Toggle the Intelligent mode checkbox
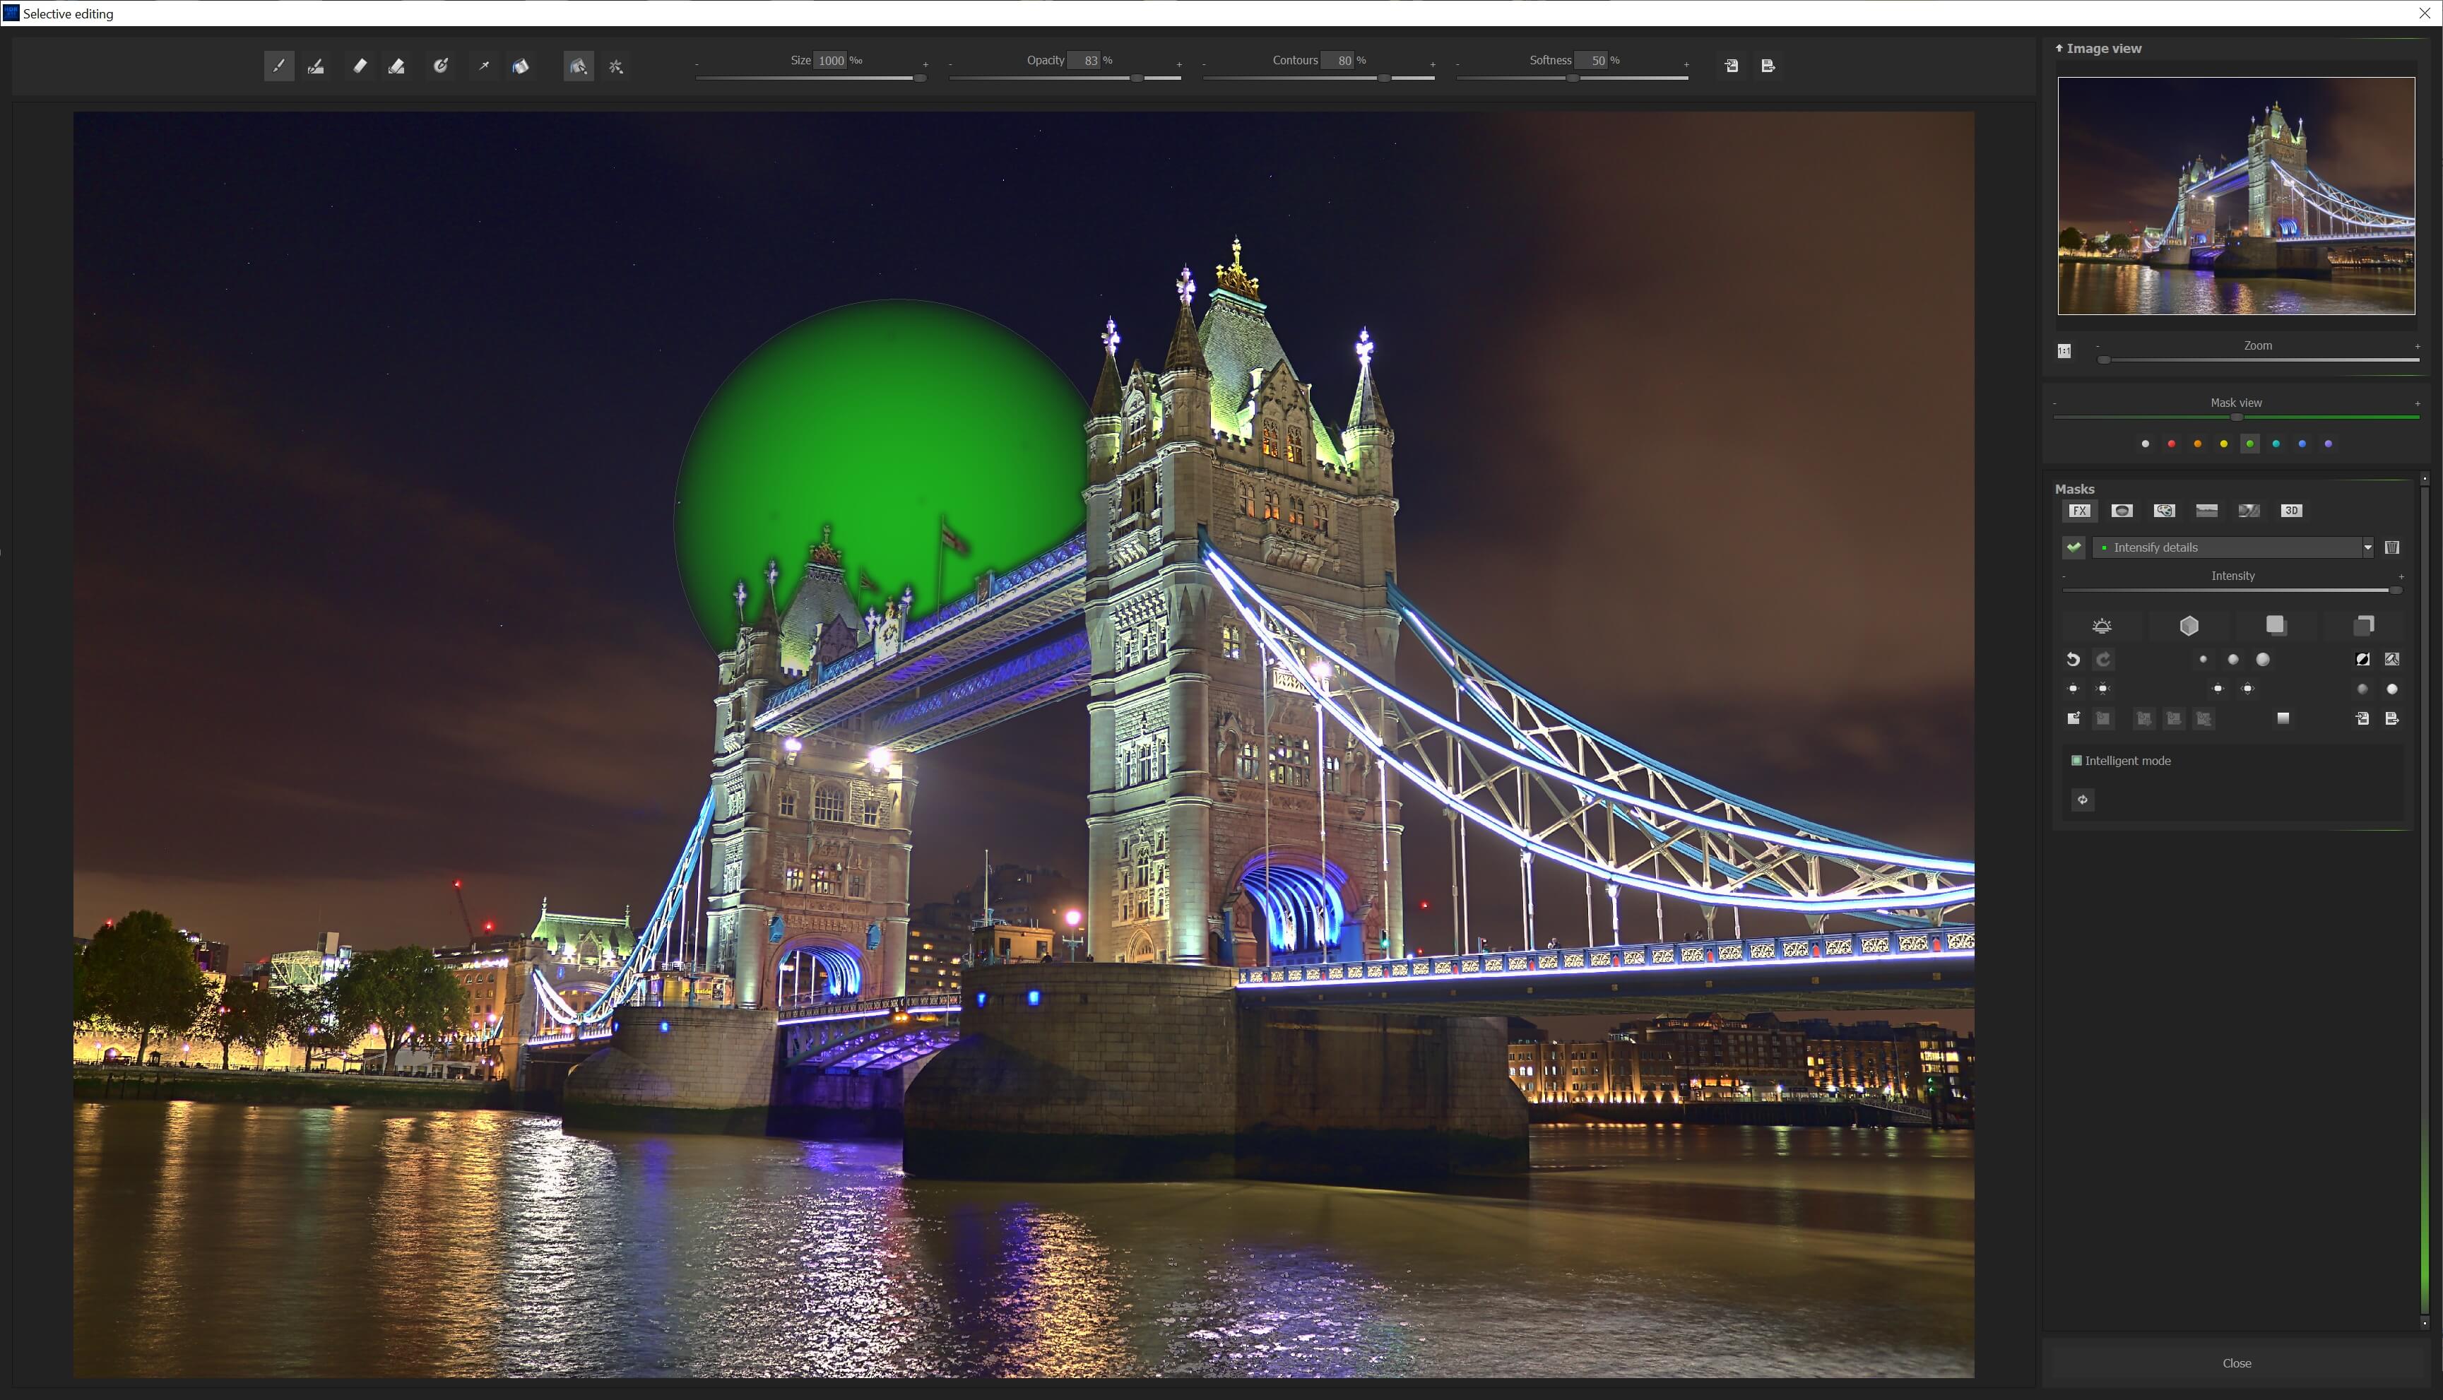Image resolution: width=2443 pixels, height=1400 pixels. click(2077, 761)
